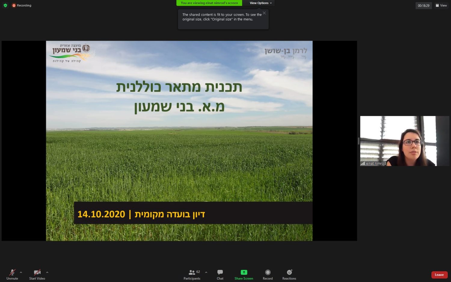This screenshot has width=451, height=282.
Task: Click the green encryption shield icon
Action: [x=5, y=5]
